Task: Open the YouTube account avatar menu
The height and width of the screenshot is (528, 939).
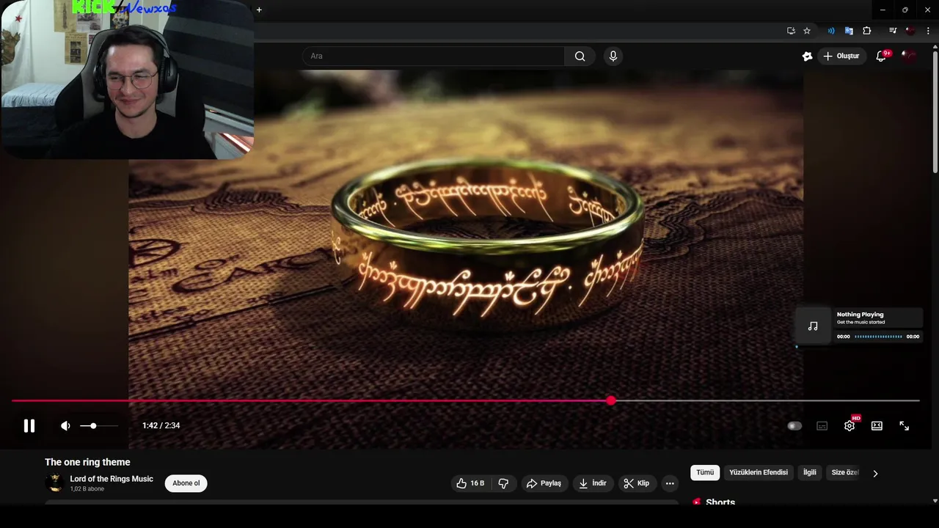Action: point(909,56)
